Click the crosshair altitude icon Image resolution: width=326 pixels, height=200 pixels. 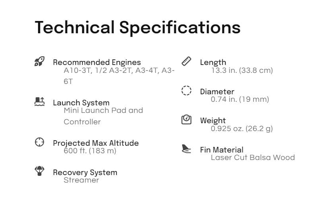(x=39, y=142)
